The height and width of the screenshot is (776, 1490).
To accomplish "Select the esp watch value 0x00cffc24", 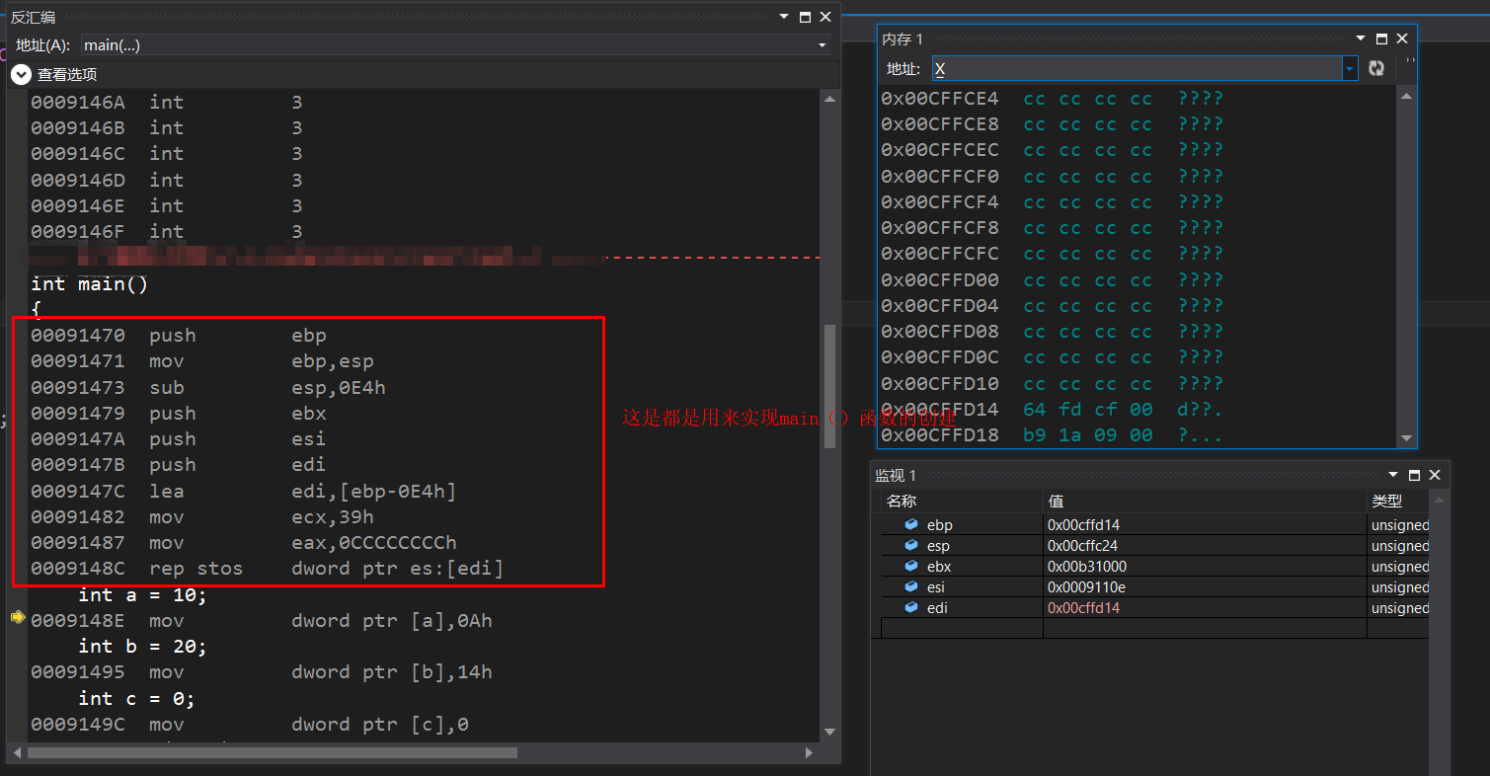I will click(x=1082, y=546).
